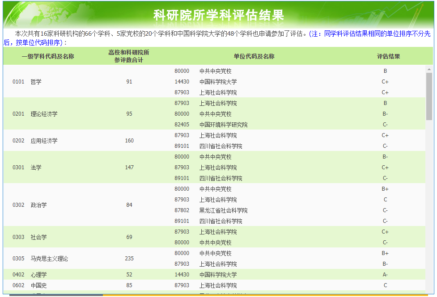Click the scrollbar up arrow of the table
The width and height of the screenshot is (437, 297).
[429, 69]
